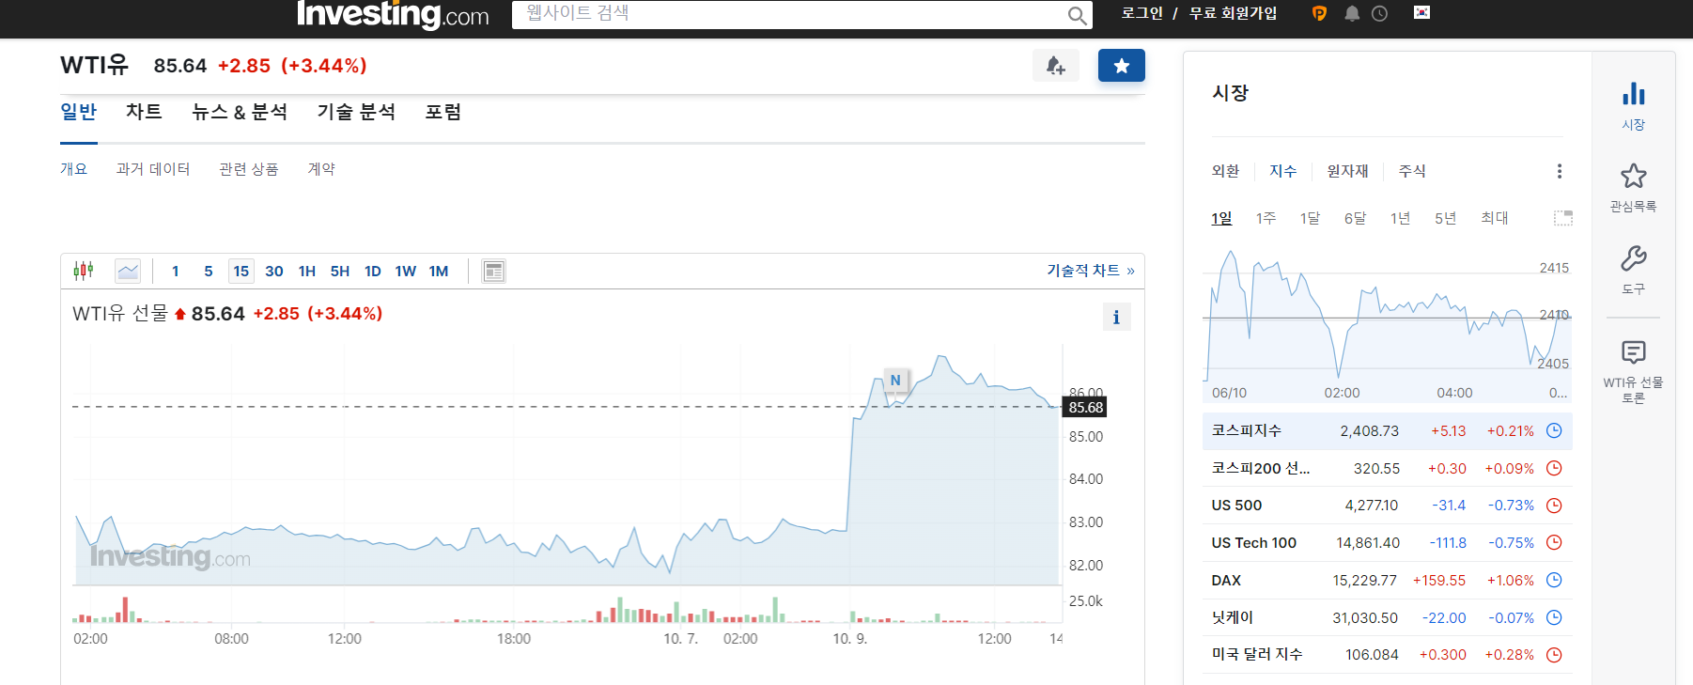Switch to the 일반 tab
1693x685 pixels.
pyautogui.click(x=79, y=112)
